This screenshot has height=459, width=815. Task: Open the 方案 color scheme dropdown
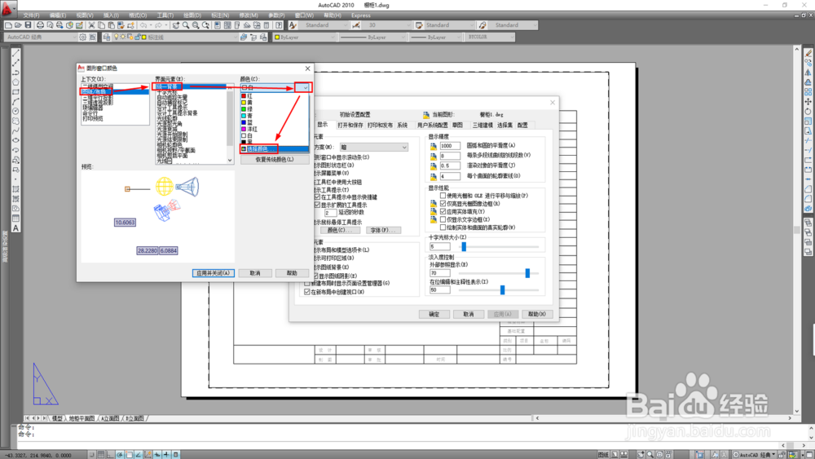pos(374,147)
